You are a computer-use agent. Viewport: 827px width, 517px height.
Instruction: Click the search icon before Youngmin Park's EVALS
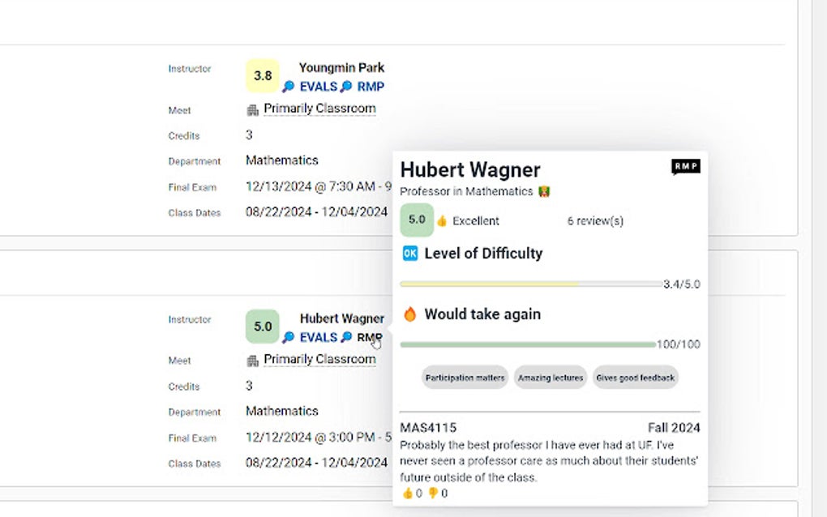(289, 87)
